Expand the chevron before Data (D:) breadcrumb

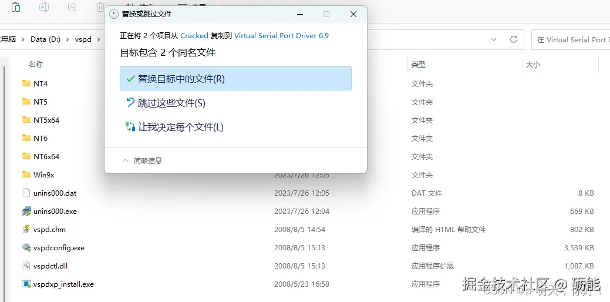(23, 39)
